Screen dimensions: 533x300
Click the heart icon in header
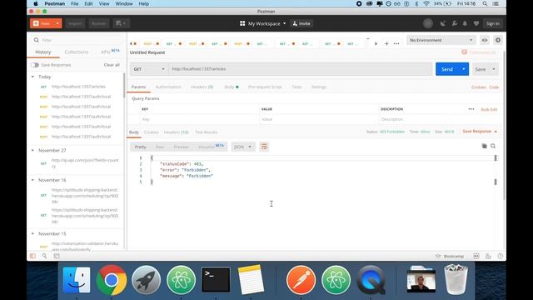tap(476, 23)
